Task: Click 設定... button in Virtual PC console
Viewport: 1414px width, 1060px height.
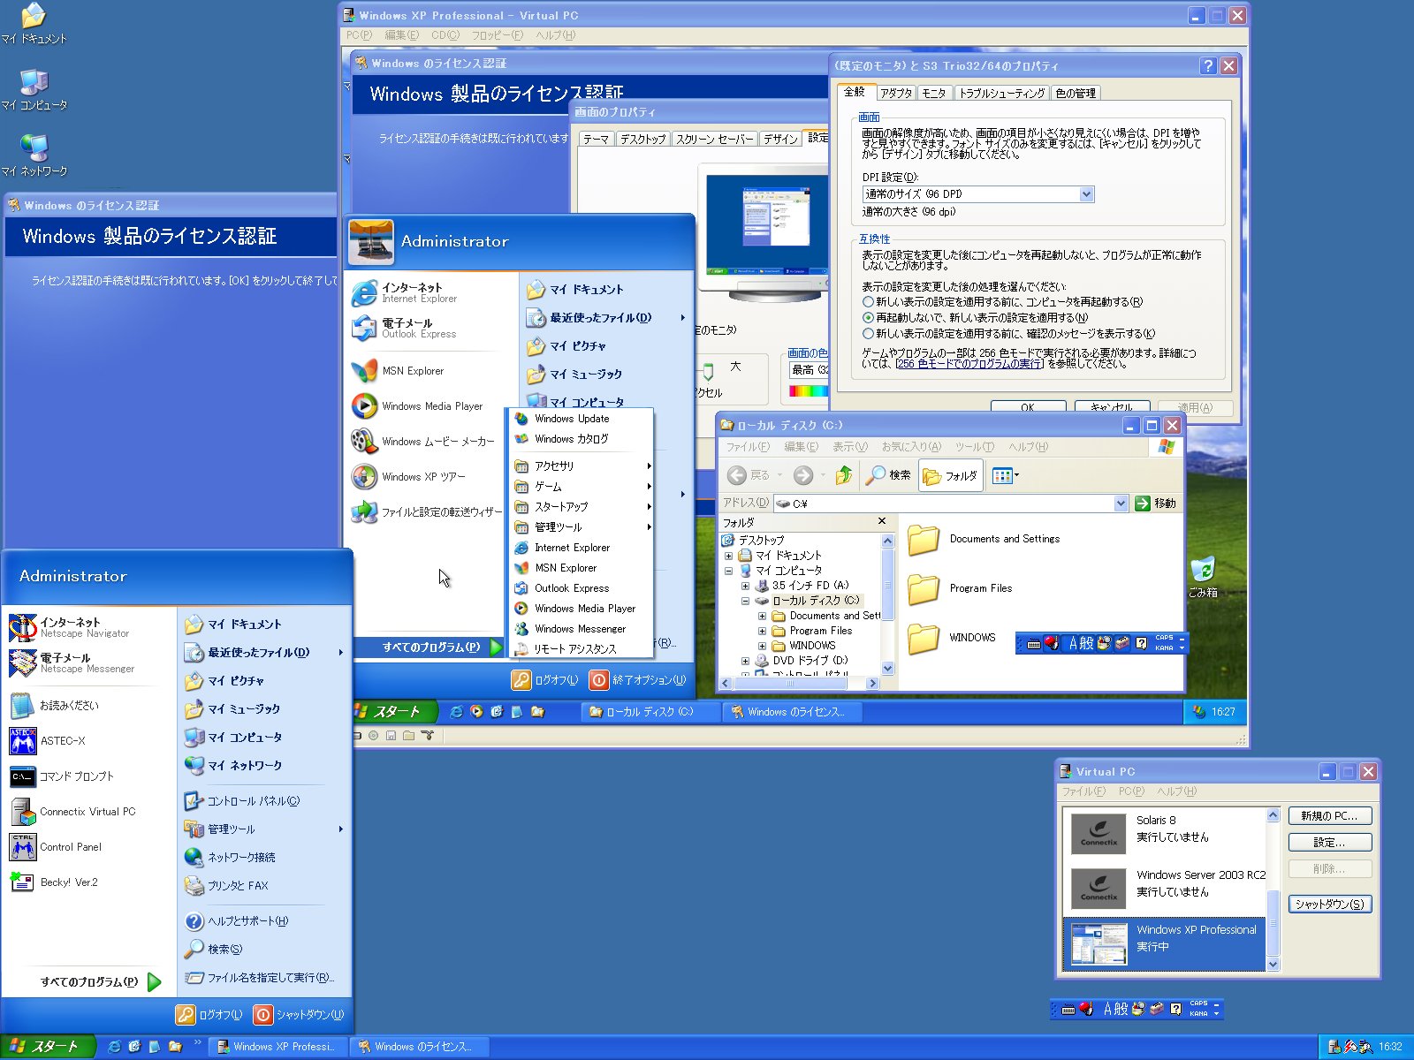Action: tap(1329, 843)
